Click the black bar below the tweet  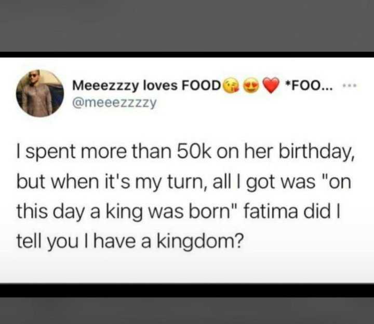(187, 290)
